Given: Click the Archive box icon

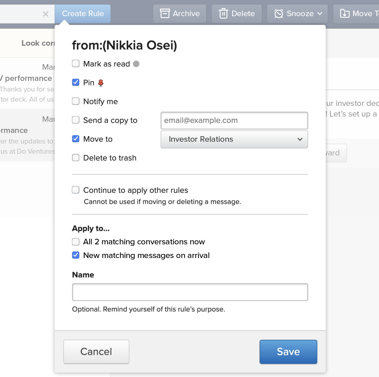Looking at the screenshot, I should [165, 13].
